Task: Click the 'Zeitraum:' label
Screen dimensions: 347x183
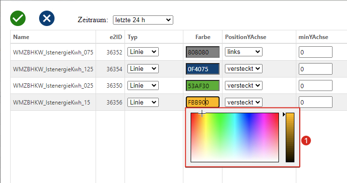Action: click(x=93, y=20)
